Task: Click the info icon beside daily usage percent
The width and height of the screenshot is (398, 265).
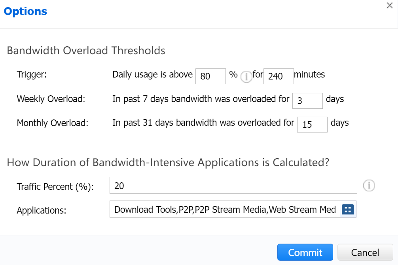Action: [246, 76]
